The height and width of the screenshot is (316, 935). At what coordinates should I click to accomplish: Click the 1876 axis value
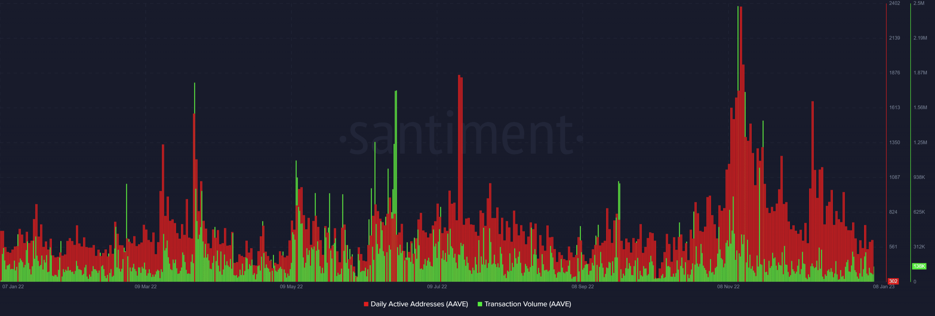(x=894, y=73)
